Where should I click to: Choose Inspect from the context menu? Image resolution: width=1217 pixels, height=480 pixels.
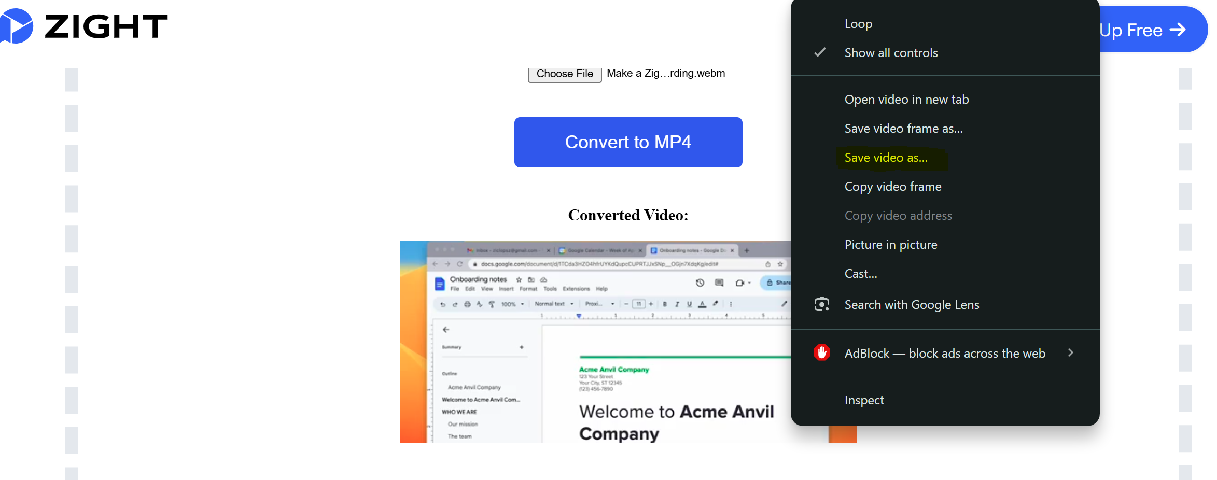[x=945, y=400]
